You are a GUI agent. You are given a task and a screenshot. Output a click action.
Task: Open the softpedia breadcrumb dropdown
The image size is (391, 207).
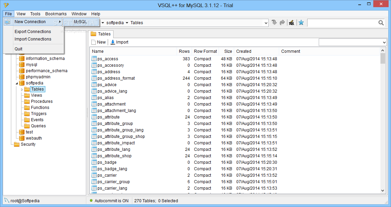(127, 23)
